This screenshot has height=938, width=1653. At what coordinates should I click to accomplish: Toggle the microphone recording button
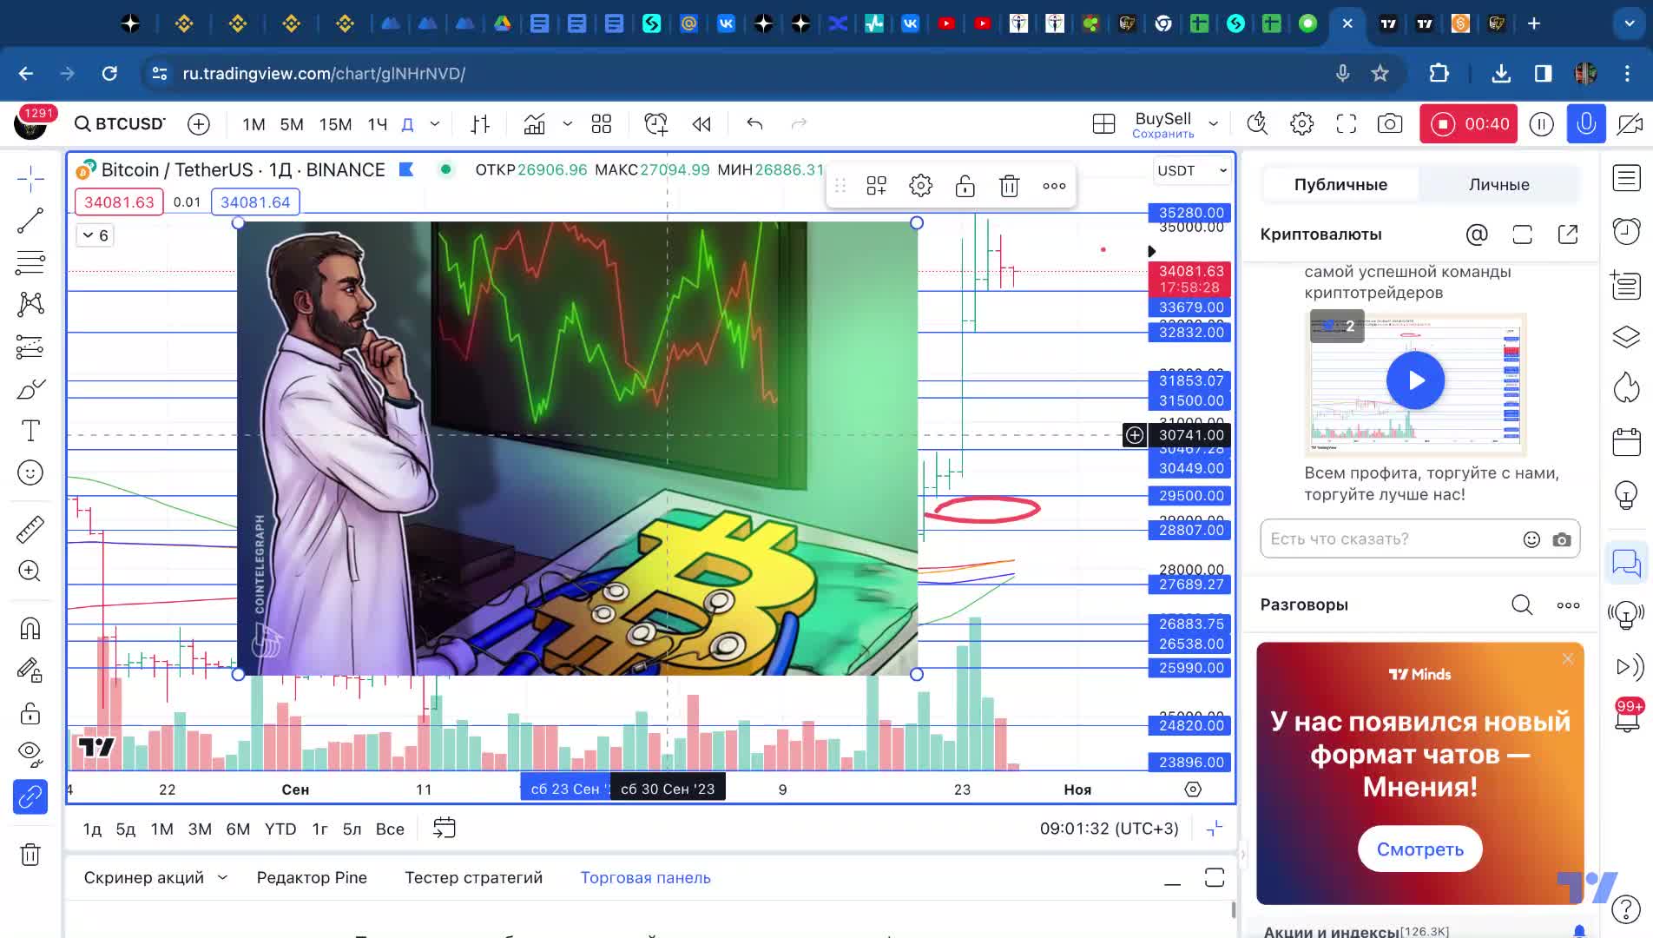tap(1585, 124)
